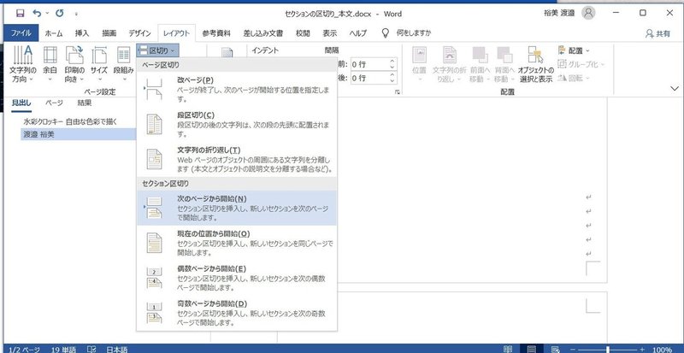Viewport: 684px width, 353px height.
Task: Switch to Web Layout view icon
Action: tap(555, 349)
